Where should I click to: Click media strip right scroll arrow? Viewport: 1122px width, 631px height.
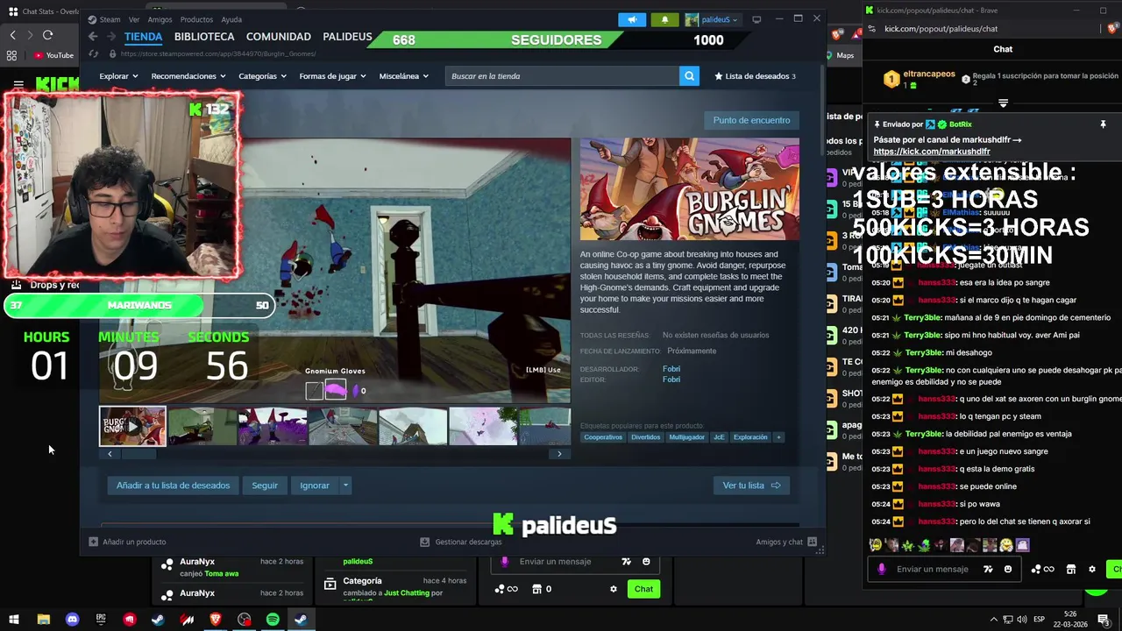[x=559, y=454]
